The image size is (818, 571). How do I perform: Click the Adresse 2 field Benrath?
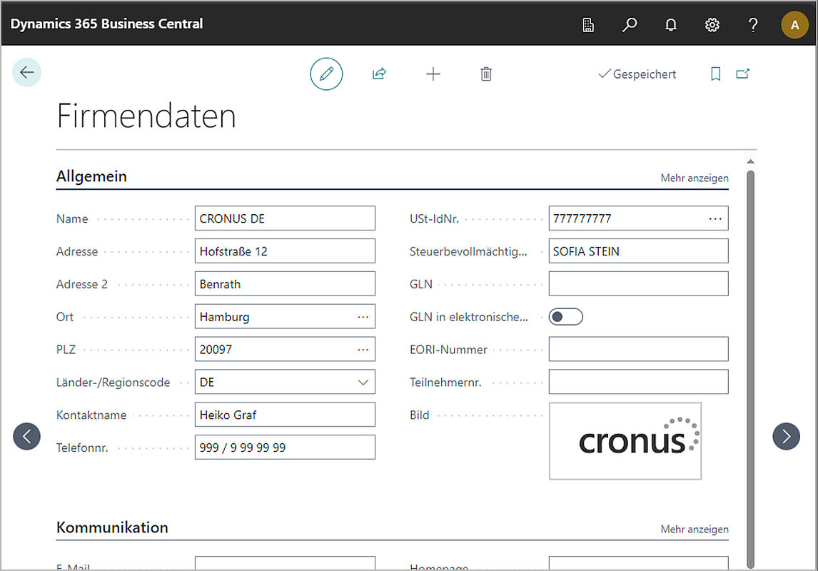click(285, 284)
